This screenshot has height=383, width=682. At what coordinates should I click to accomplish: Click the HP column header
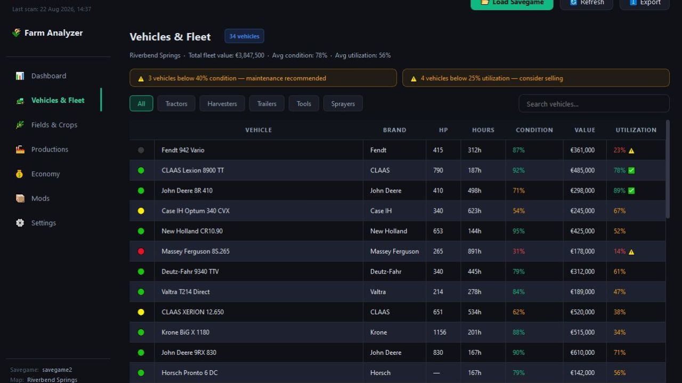pyautogui.click(x=443, y=130)
